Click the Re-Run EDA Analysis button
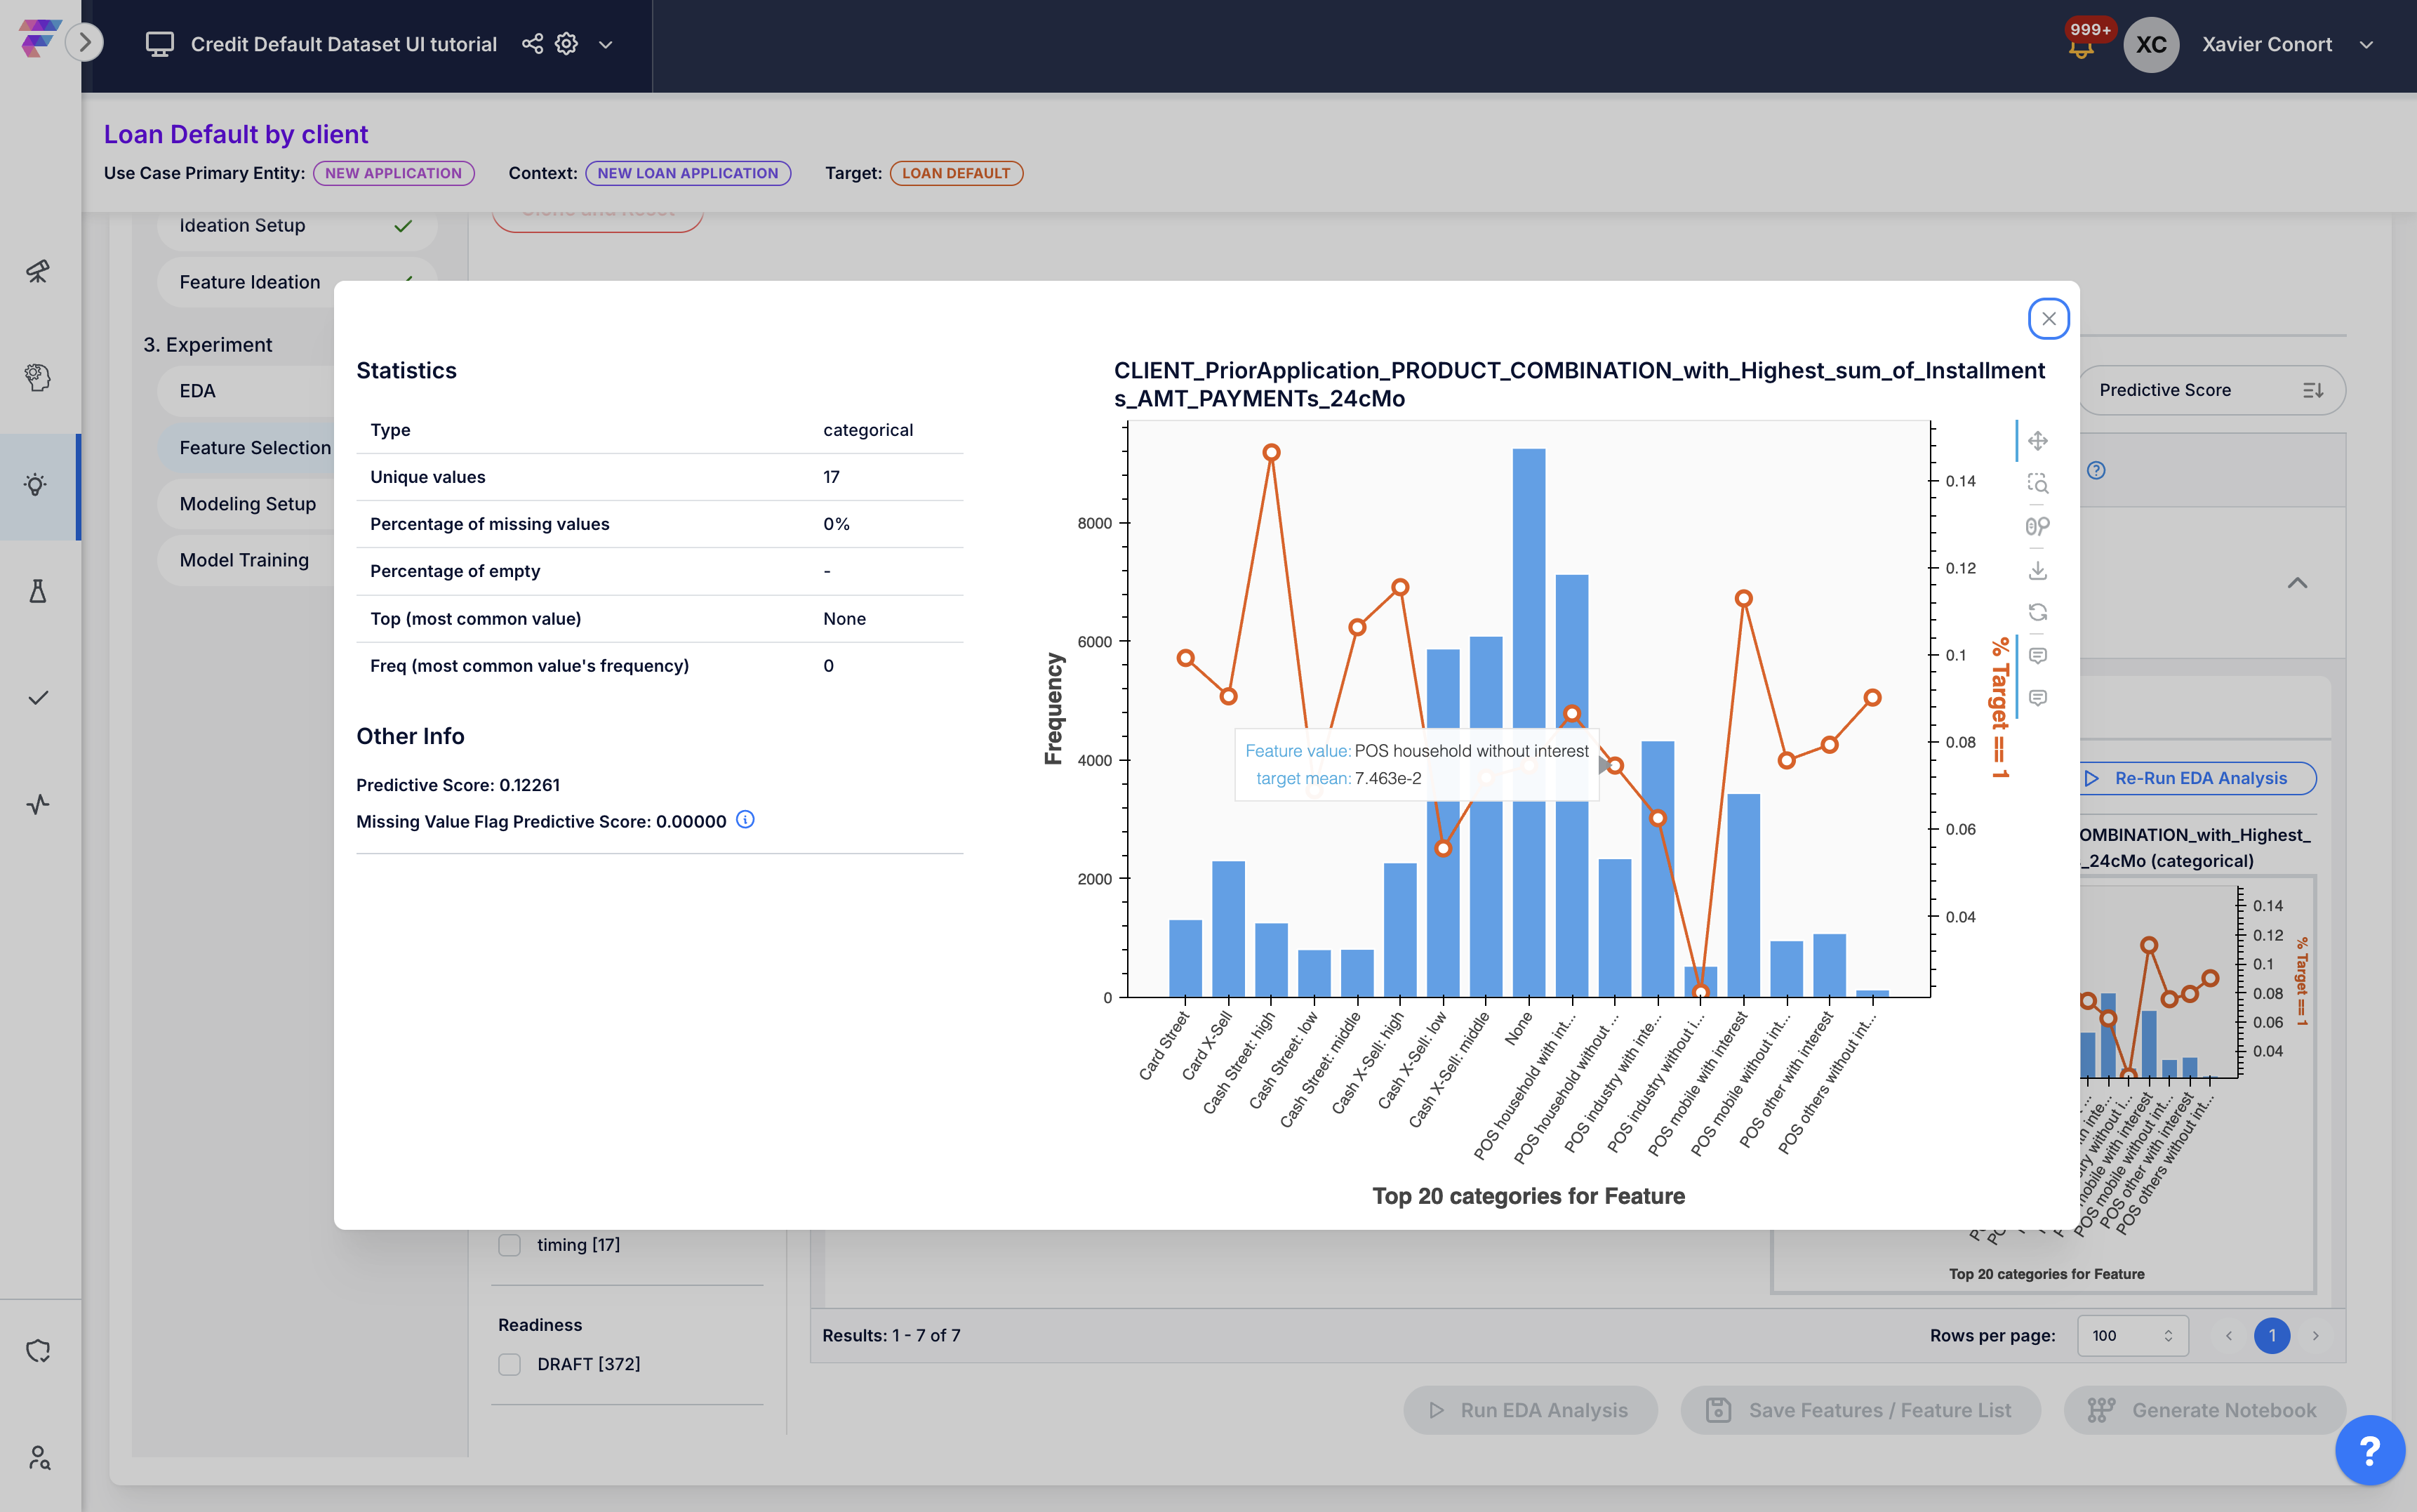The width and height of the screenshot is (2417, 1512). (2198, 778)
